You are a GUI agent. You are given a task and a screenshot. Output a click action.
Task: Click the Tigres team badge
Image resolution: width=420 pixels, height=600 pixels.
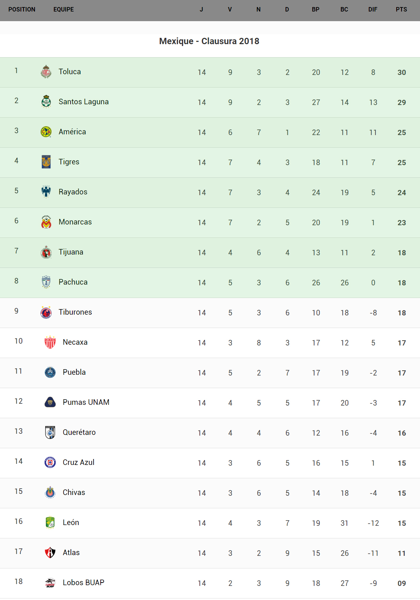click(46, 162)
